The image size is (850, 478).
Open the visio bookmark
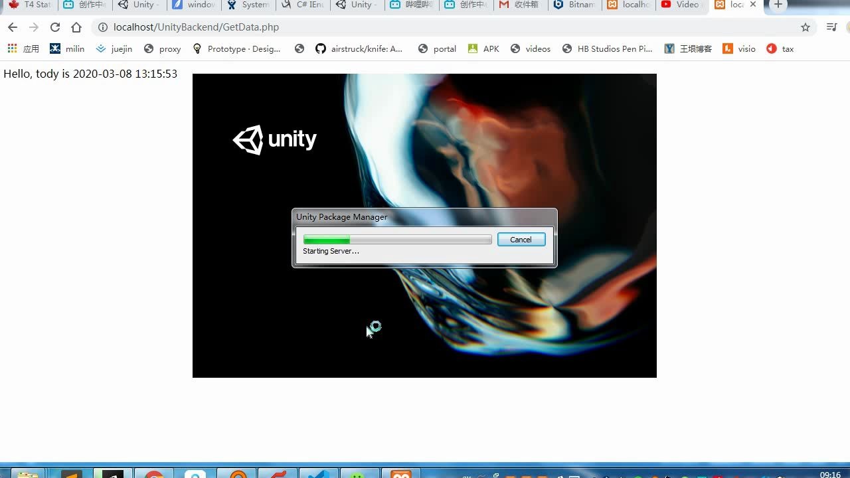click(739, 48)
